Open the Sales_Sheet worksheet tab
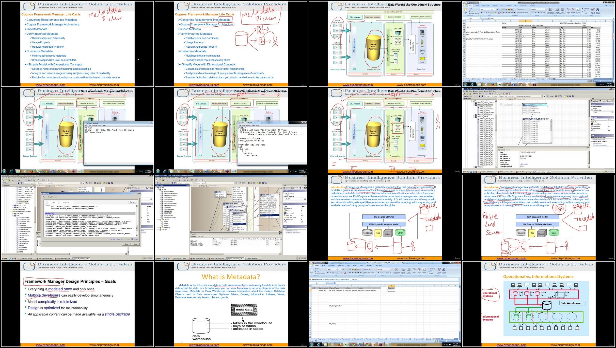Viewport: 616px width, 348px height. coord(513,79)
